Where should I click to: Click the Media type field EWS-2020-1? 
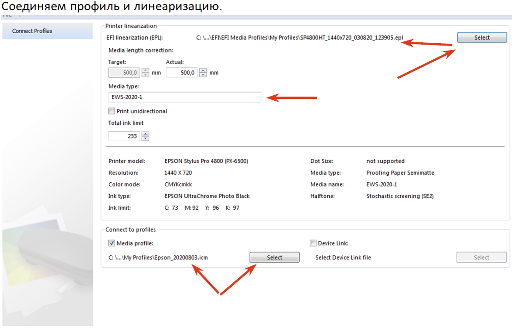[x=184, y=97]
